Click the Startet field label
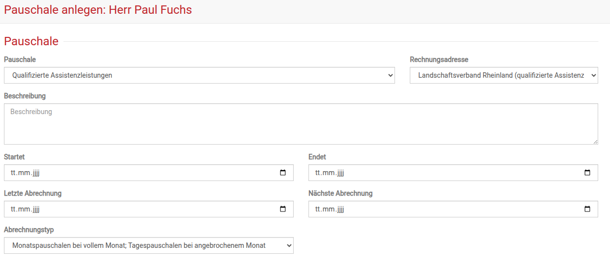Viewport: 610px width, 271px height. tap(14, 157)
